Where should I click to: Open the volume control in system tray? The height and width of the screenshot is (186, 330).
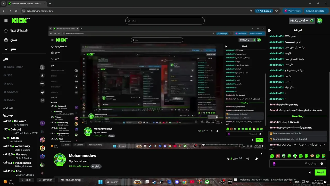tap(308, 182)
